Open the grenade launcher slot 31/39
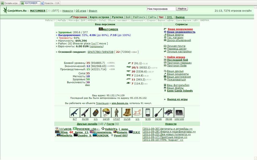Image resolution: width=257 pixels, height=160 pixels. (85, 112)
